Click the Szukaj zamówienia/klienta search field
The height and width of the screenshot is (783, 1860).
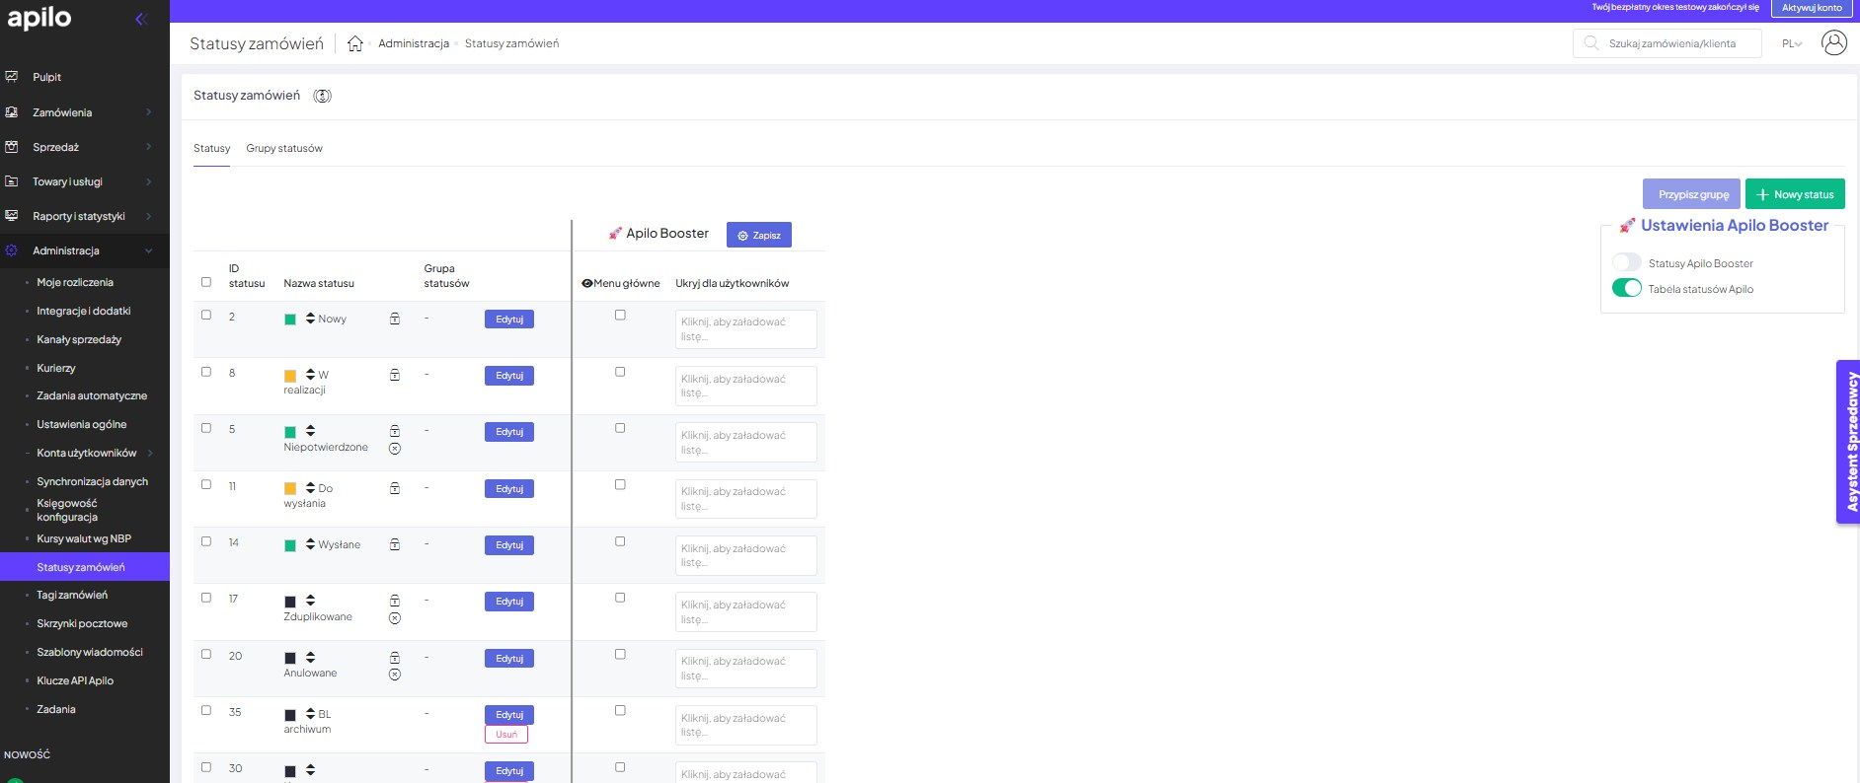point(1671,43)
